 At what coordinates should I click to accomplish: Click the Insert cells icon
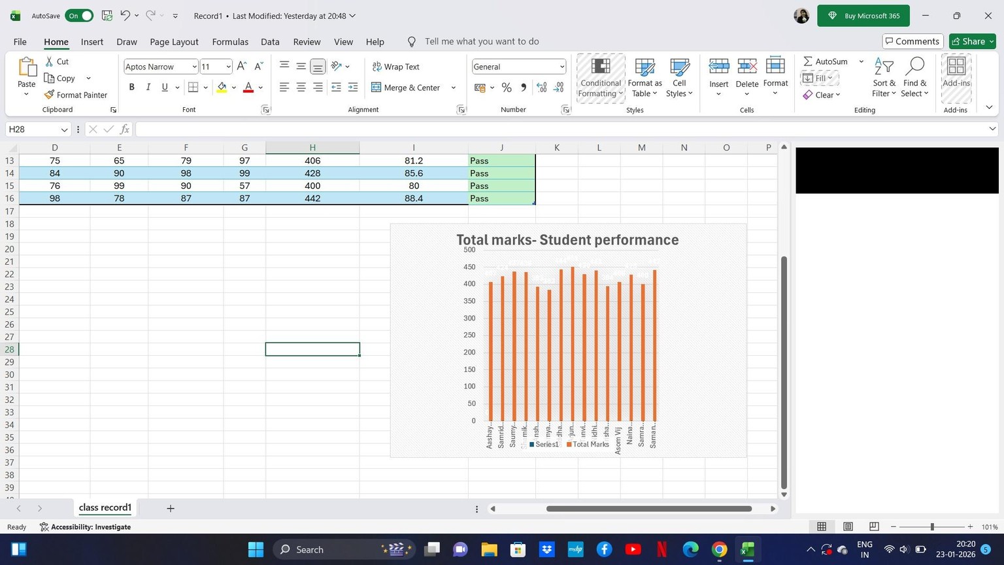coord(719,67)
